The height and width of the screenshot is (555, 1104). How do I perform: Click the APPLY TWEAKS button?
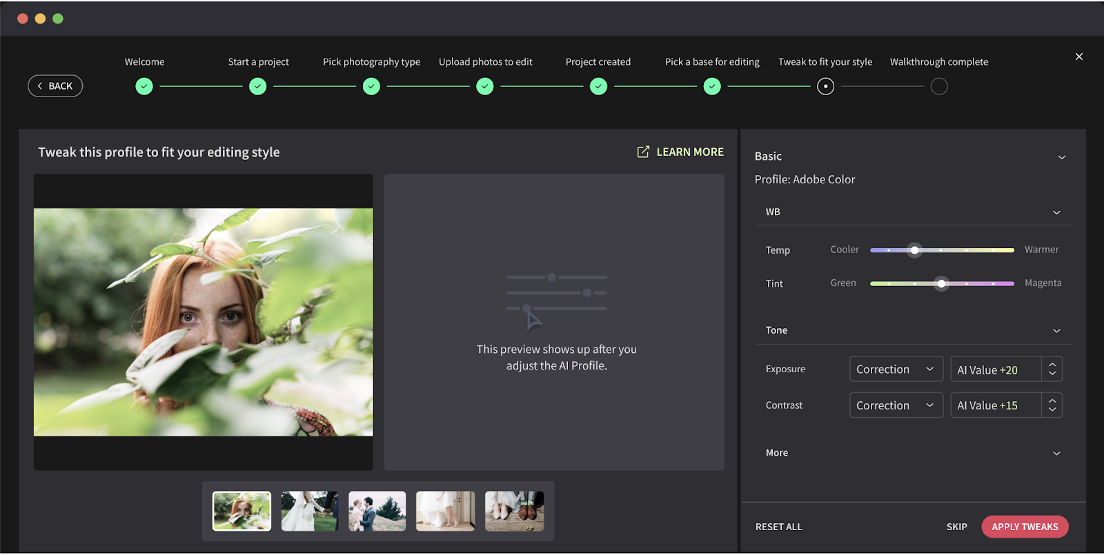[1025, 527]
